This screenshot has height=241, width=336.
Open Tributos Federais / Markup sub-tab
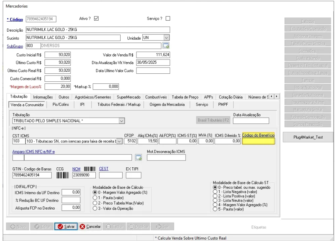pos(119,104)
